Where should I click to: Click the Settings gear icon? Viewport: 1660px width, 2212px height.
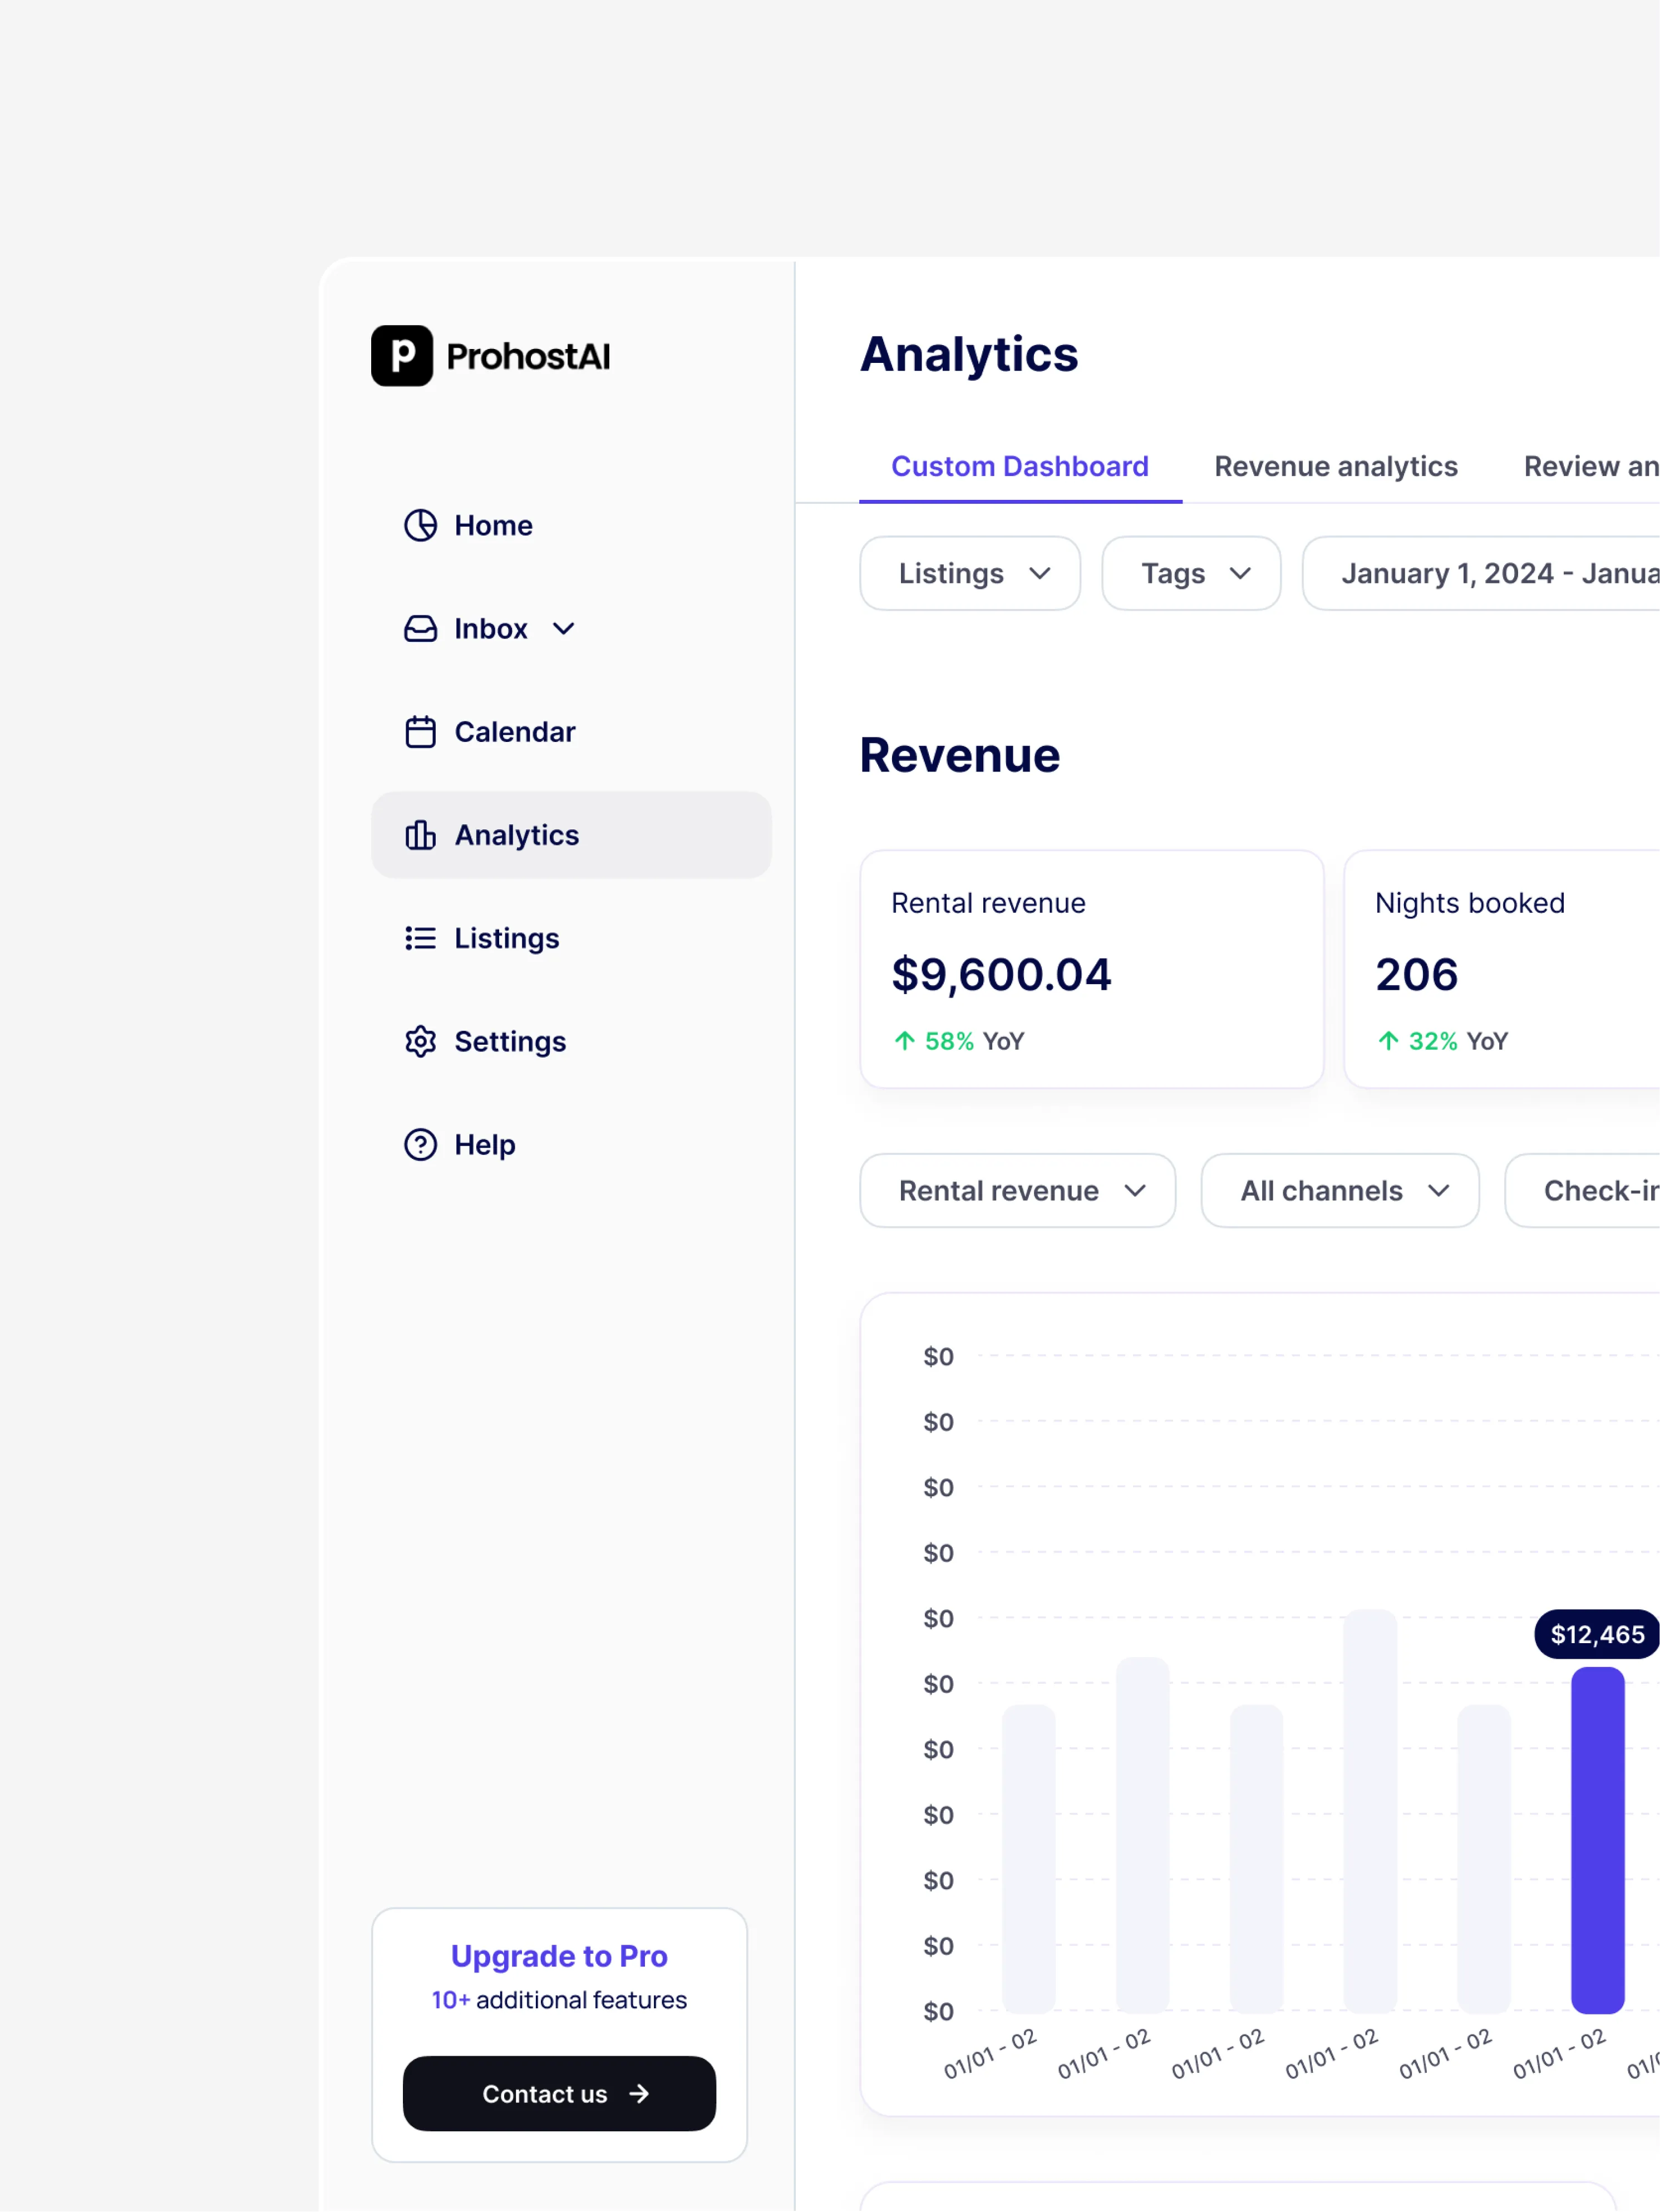click(420, 1041)
